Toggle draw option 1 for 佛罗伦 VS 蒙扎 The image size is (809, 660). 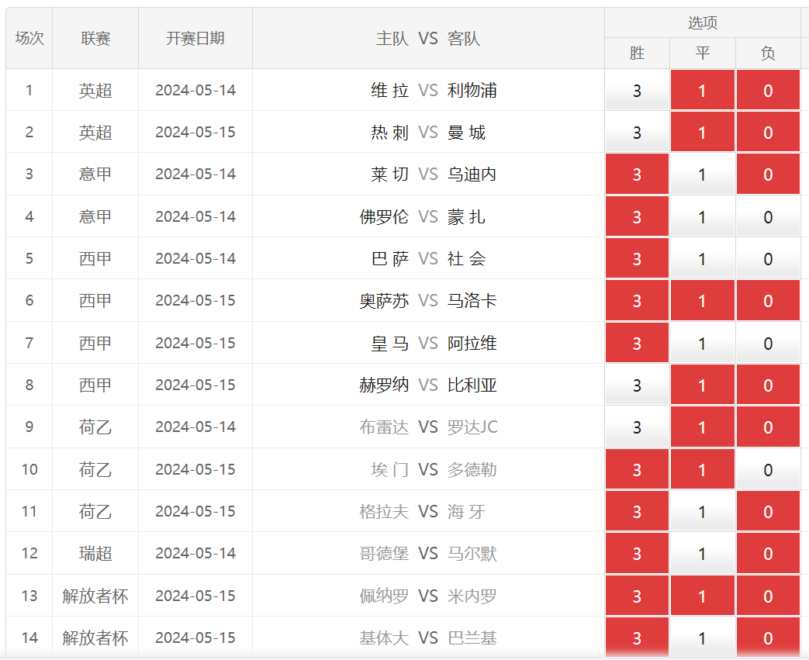coord(702,216)
